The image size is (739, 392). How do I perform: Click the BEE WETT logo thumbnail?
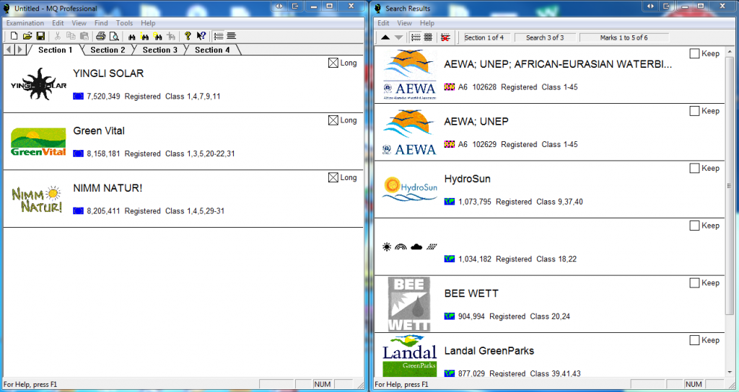pyautogui.click(x=409, y=304)
